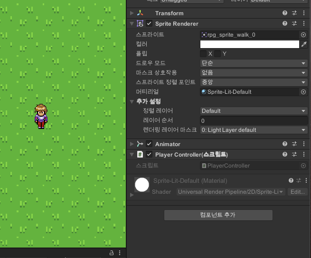Toggle the scene view lock icon

pos(112,253)
